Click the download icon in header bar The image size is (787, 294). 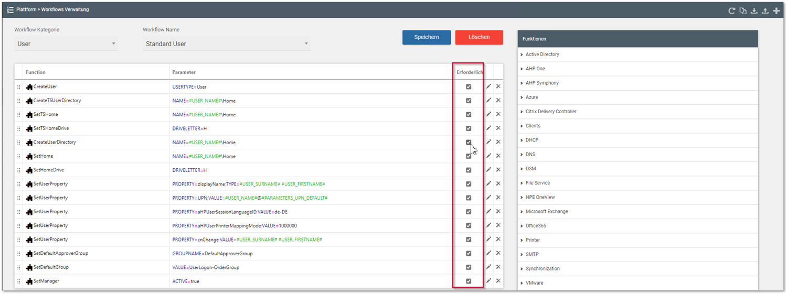[x=754, y=10]
